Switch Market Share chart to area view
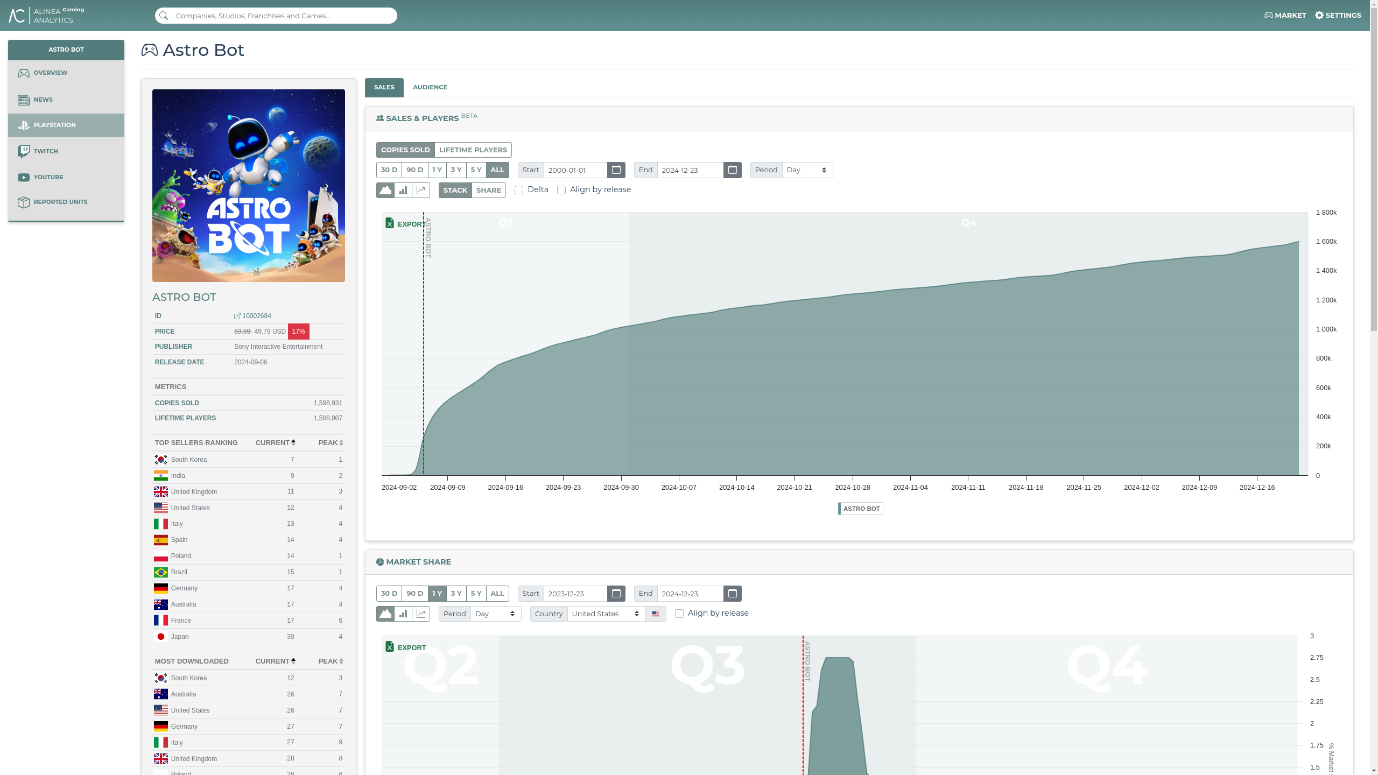The width and height of the screenshot is (1378, 775). click(x=385, y=614)
